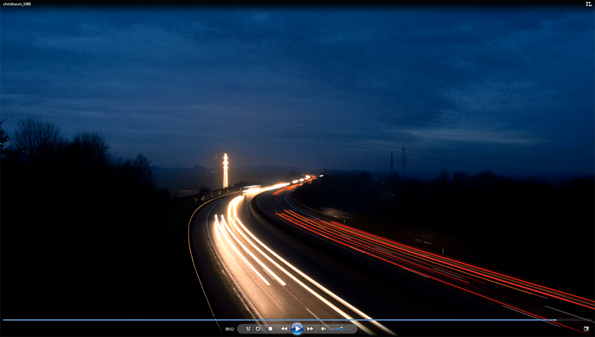Switch to Library view icon

pyautogui.click(x=588, y=4)
